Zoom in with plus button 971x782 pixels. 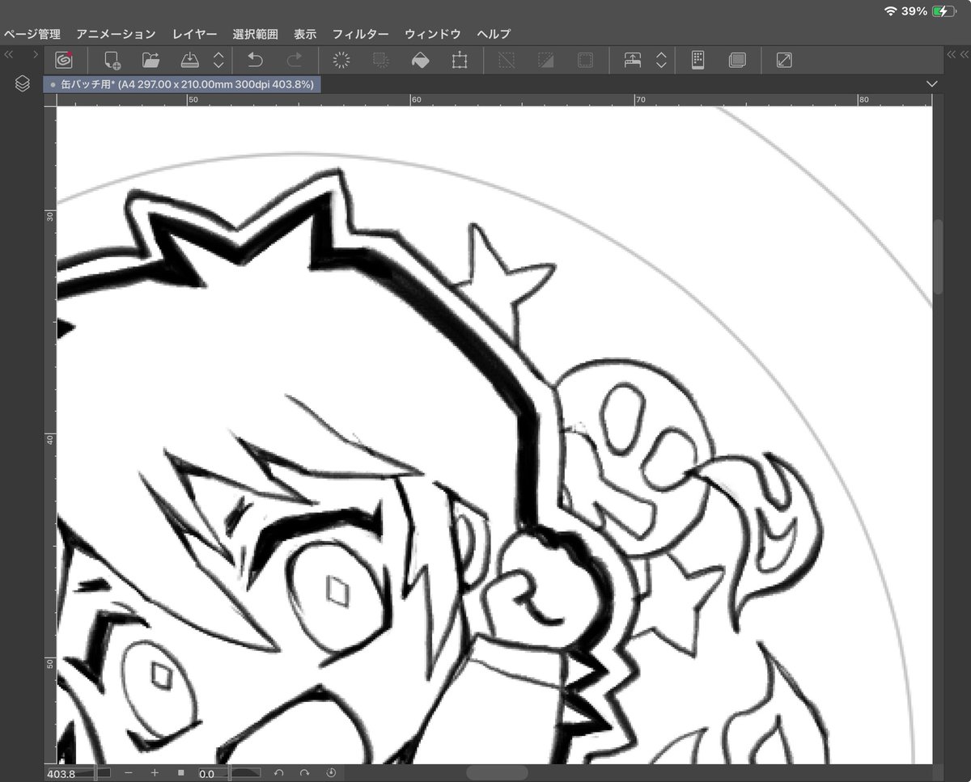coord(155,773)
